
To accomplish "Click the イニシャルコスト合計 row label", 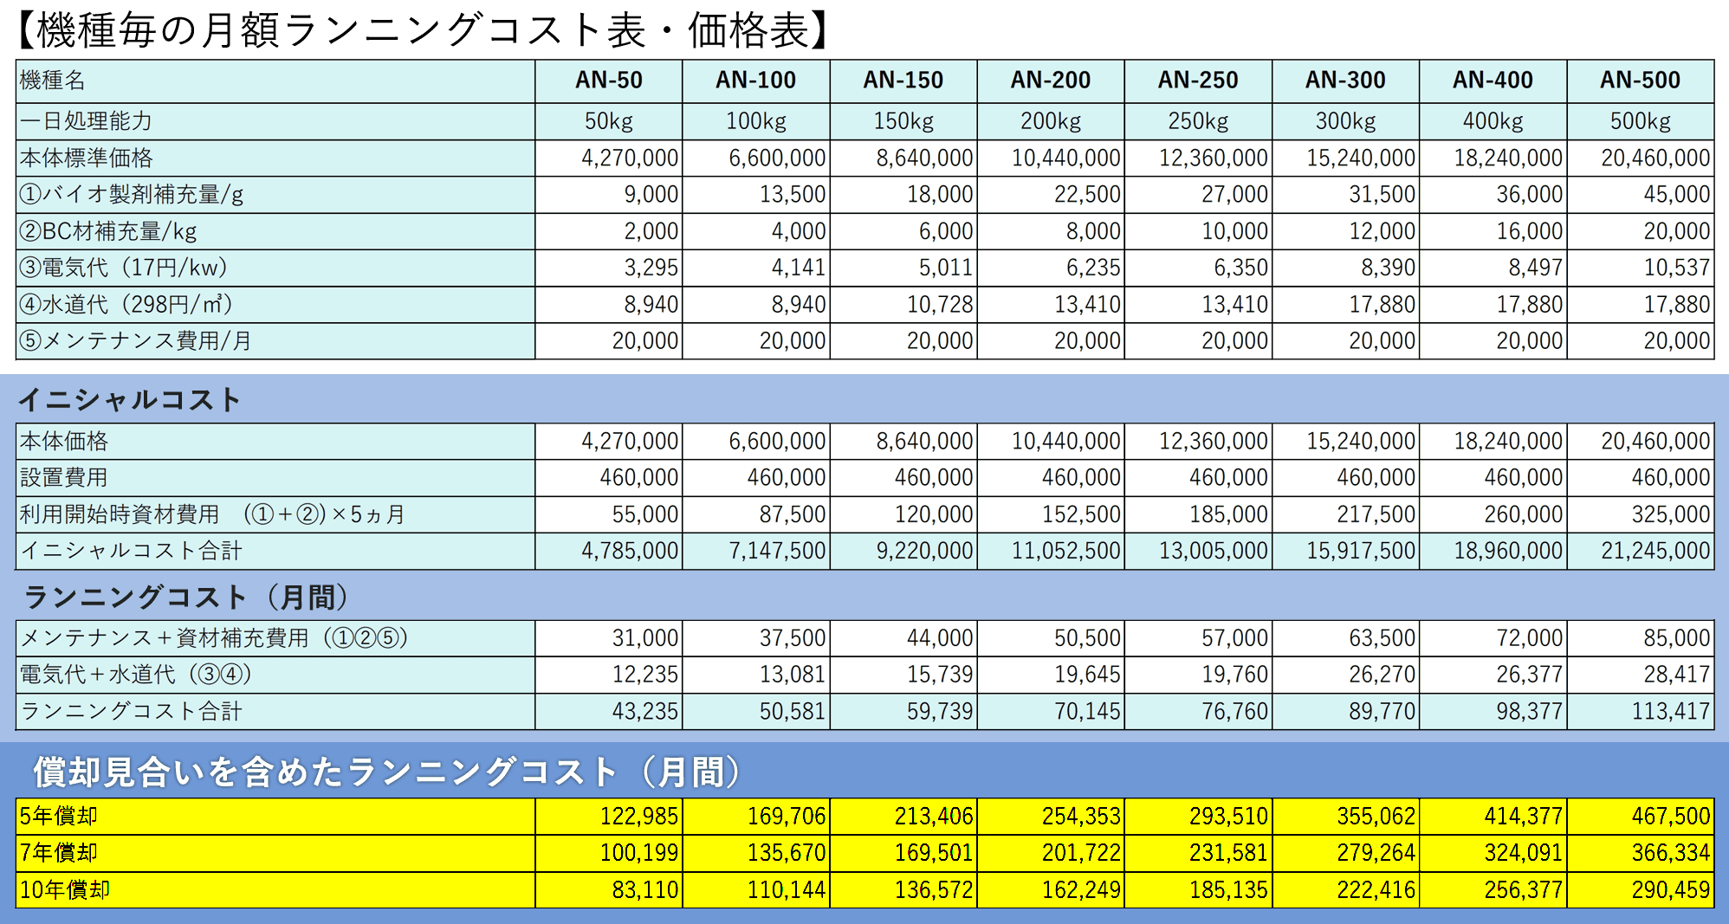I will click(275, 551).
